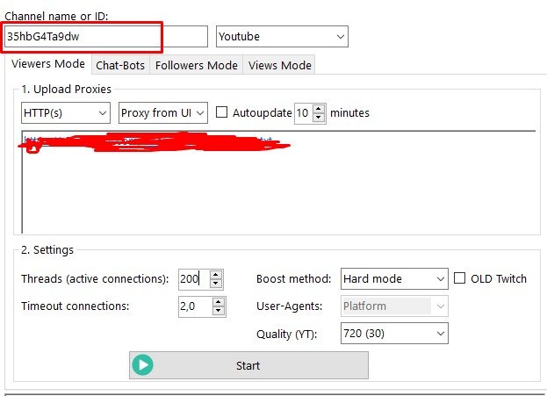547x396 pixels.
Task: Switch to the Viewers Mode tab
Action: click(48, 64)
